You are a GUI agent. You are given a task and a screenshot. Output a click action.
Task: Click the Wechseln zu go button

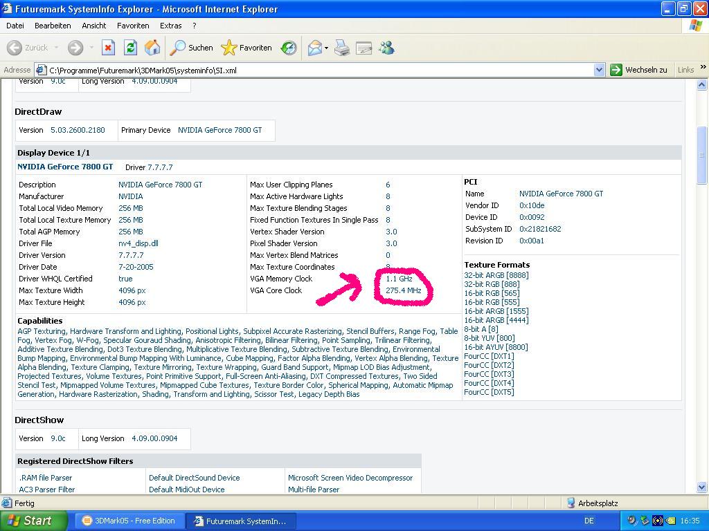638,70
